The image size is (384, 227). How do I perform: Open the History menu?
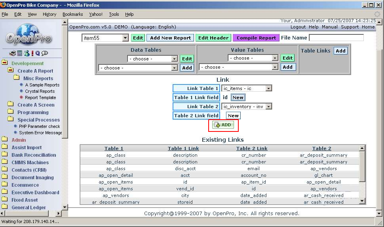click(49, 14)
